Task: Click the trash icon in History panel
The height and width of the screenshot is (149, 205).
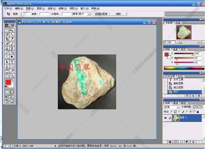Action: pyautogui.click(x=199, y=96)
